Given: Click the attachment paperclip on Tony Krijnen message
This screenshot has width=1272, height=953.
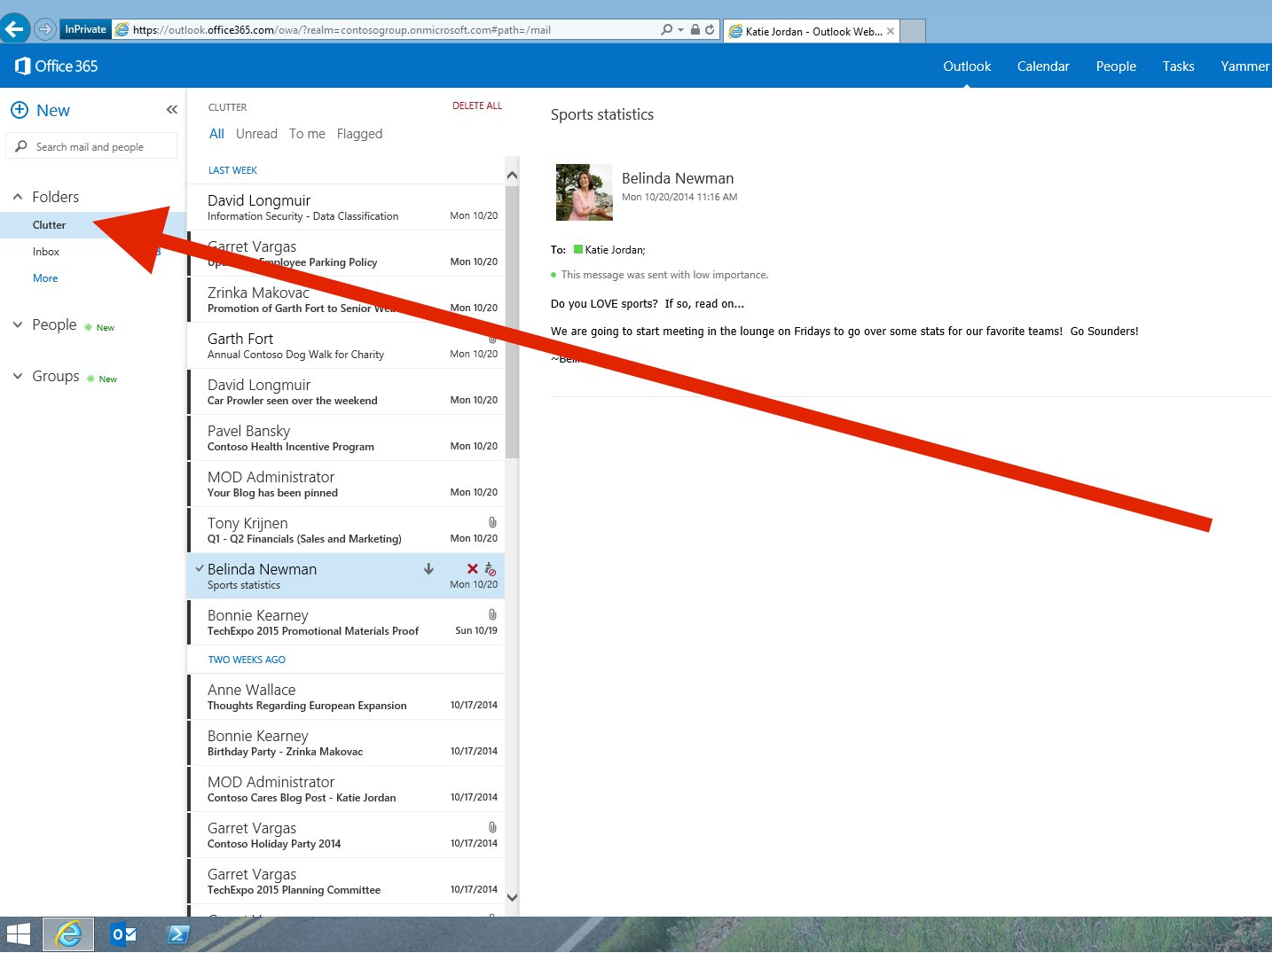Looking at the screenshot, I should point(492,522).
